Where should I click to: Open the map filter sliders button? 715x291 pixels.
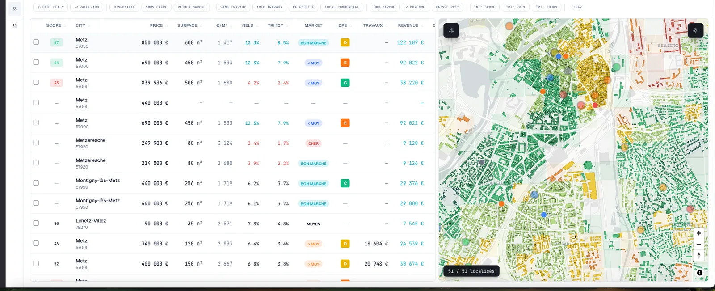pos(451,30)
